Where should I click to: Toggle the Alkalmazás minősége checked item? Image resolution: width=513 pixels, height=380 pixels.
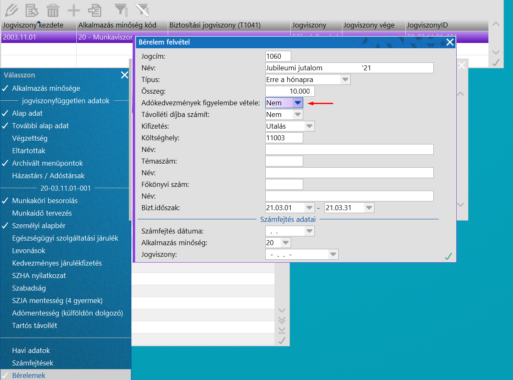(x=46, y=88)
